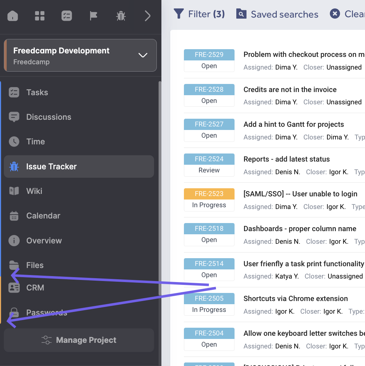Image resolution: width=365 pixels, height=366 pixels.
Task: Click the Manage Project button
Action: click(x=79, y=340)
